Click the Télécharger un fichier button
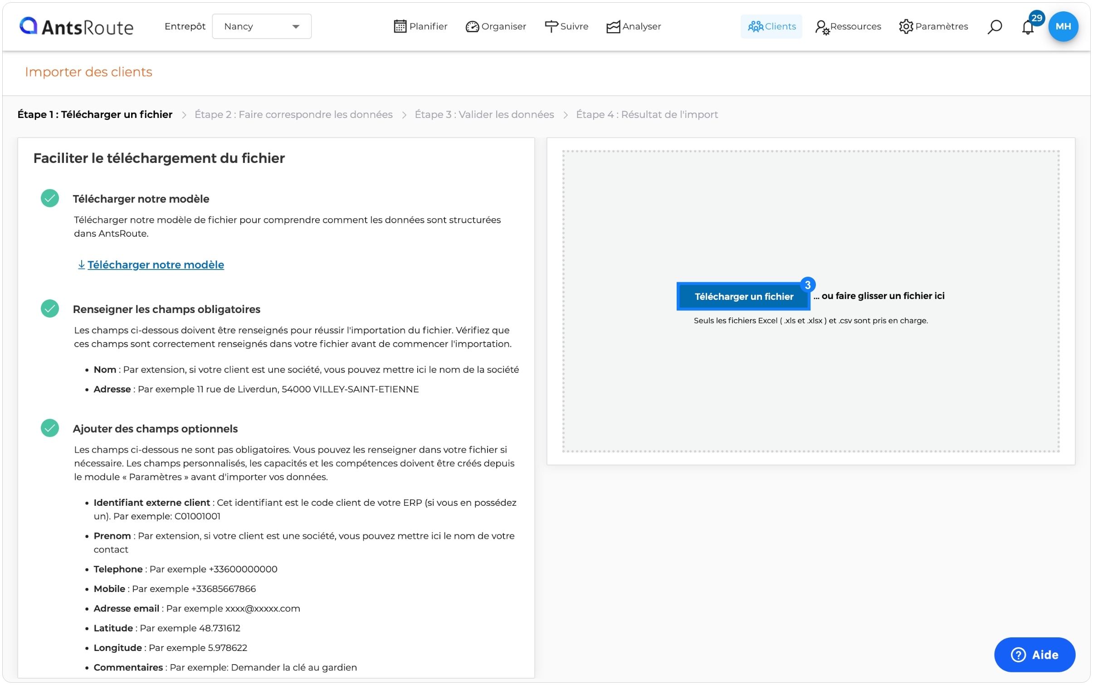1093x685 pixels. (x=743, y=296)
